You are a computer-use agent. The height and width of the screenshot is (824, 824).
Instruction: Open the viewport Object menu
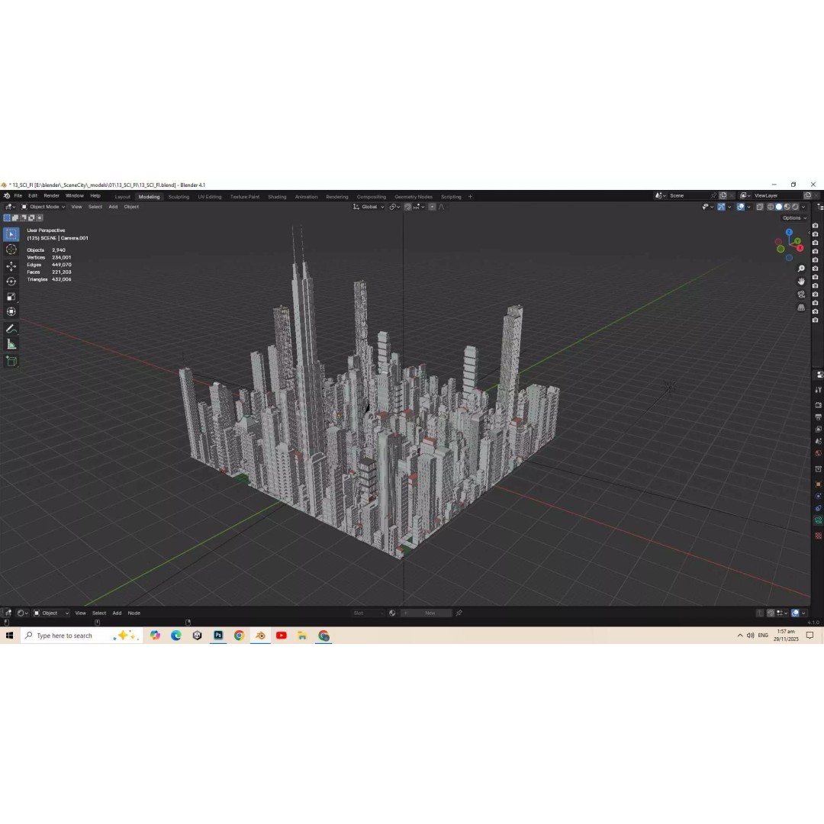point(131,207)
